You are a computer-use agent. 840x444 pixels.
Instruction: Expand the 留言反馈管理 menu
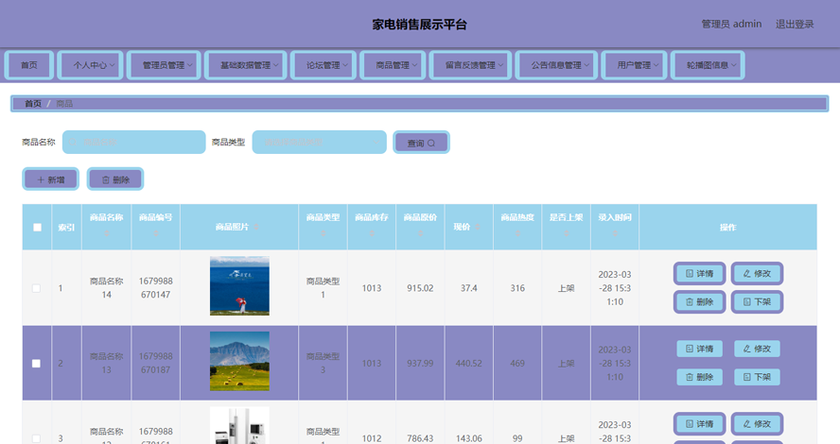pyautogui.click(x=471, y=65)
